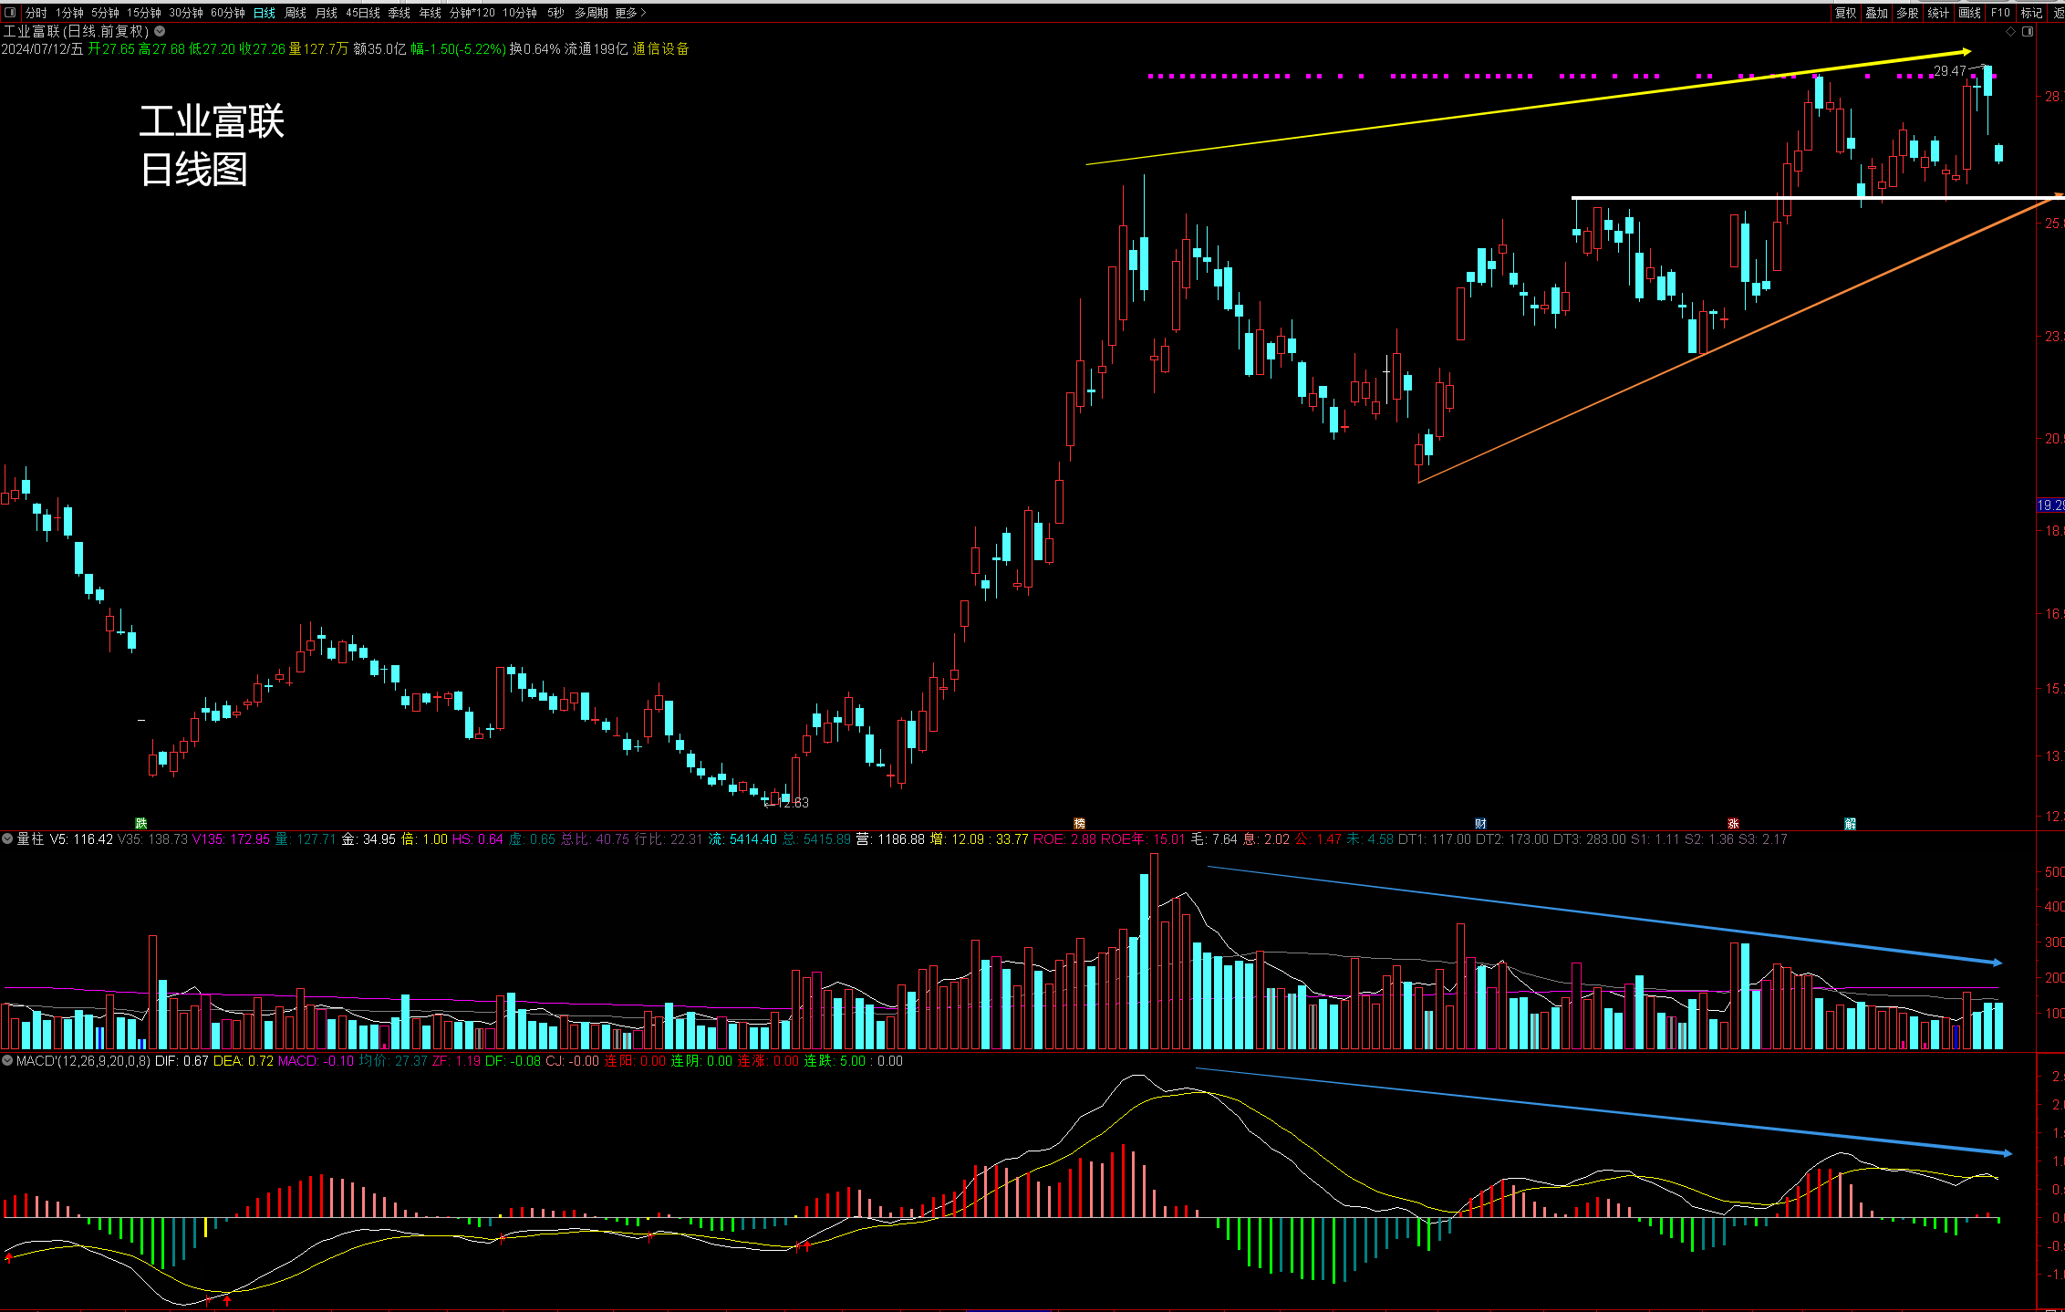
Task: Click the 榜 marker below the chart
Action: 1080,824
